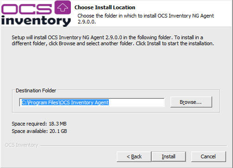Cancel the OCS Inventory setup

coord(208,156)
